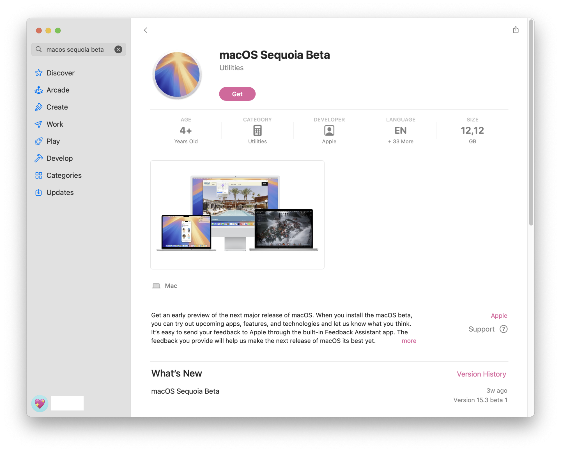
Task: Click the EN language info
Action: click(401, 131)
